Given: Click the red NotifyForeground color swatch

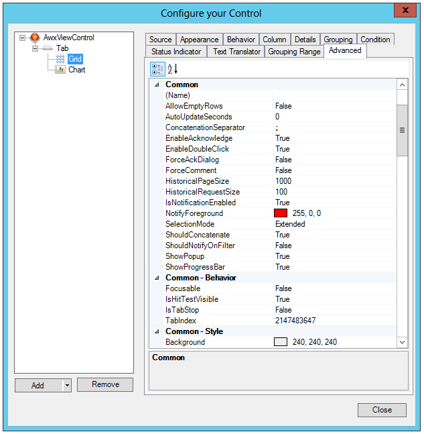Looking at the screenshot, I should (x=281, y=213).
